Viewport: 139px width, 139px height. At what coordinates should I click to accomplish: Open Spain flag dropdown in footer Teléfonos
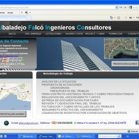tap(54, 123)
